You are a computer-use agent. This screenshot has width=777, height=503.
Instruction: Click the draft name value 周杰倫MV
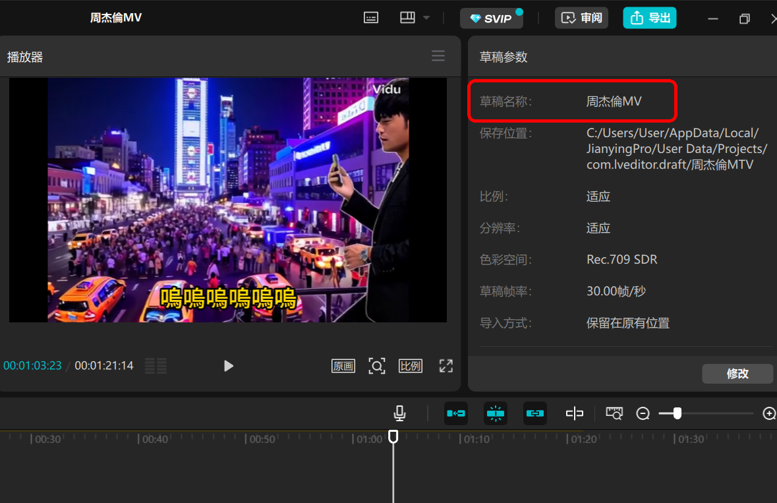(x=614, y=102)
